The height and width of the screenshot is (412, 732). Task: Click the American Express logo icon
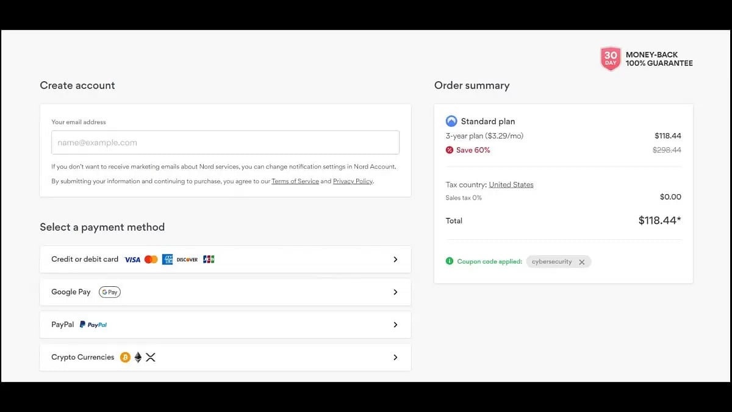coord(168,259)
